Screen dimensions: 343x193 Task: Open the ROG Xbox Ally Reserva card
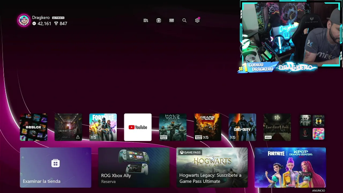[x=134, y=168]
